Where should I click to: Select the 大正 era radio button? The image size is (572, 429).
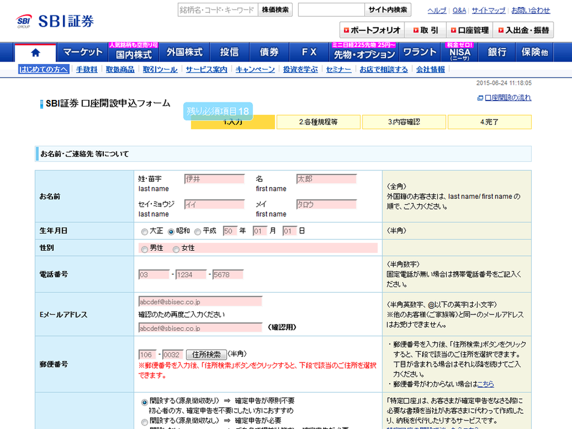point(145,231)
